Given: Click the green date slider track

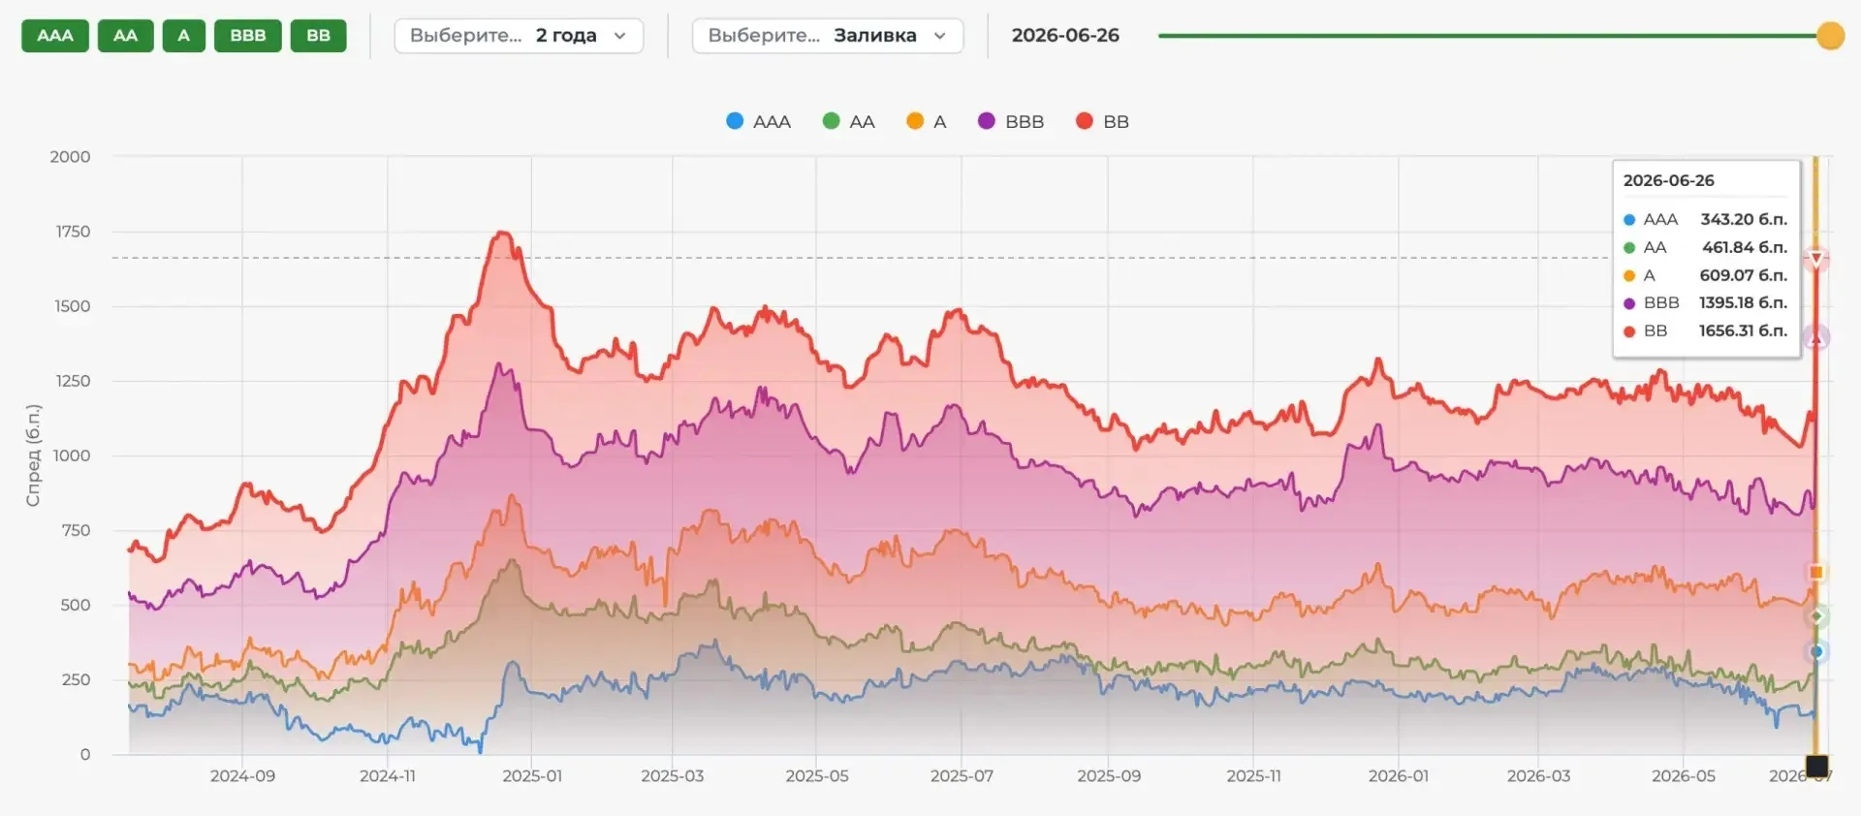Looking at the screenshot, I should pos(1488,36).
